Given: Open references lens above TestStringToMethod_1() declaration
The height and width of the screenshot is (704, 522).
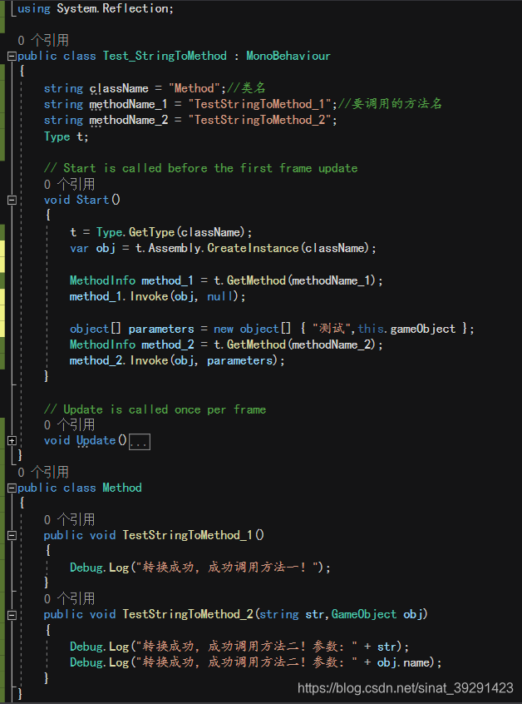Looking at the screenshot, I should 69,519.
